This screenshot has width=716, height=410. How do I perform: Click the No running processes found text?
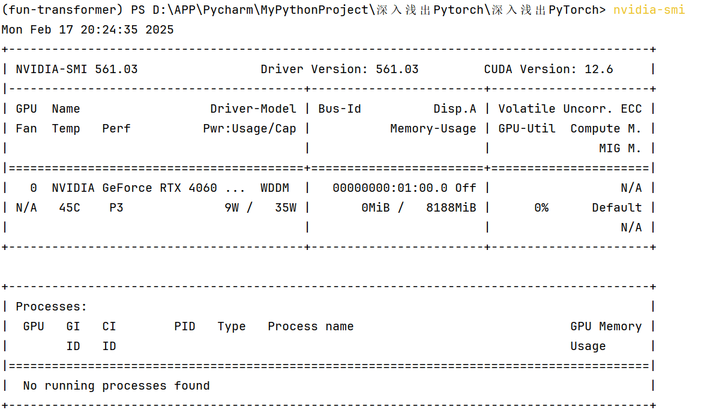coord(116,386)
